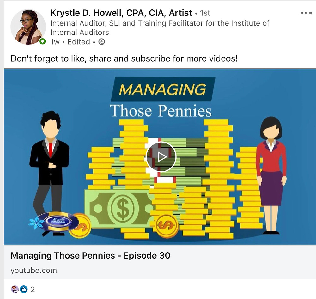The width and height of the screenshot is (316, 299).
Task: Click the blue thumbs-up reaction icon
Action: (24, 289)
